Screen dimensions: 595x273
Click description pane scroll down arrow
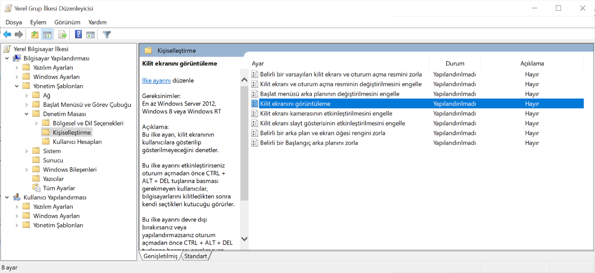244,239
